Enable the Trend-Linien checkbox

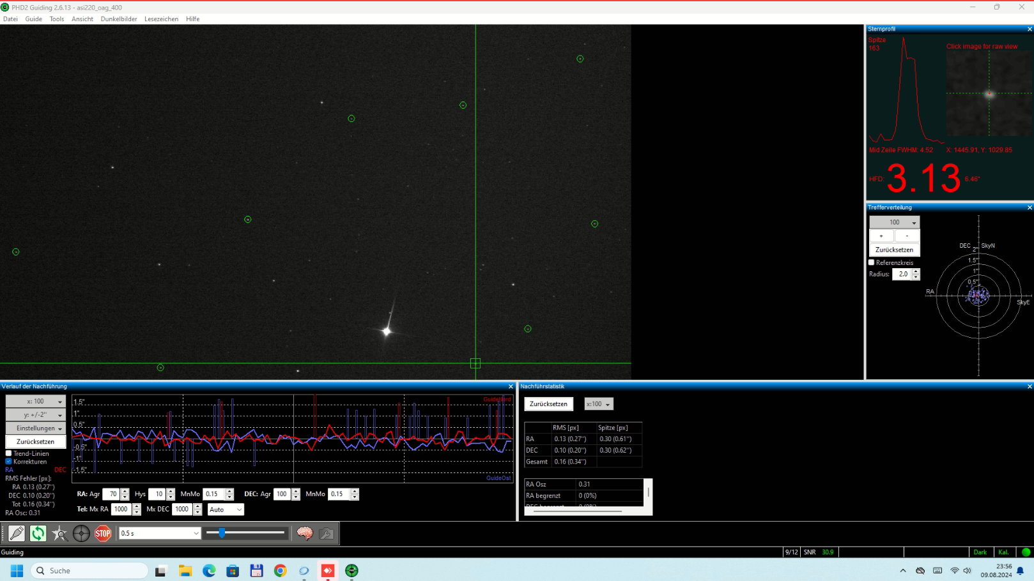(9, 453)
